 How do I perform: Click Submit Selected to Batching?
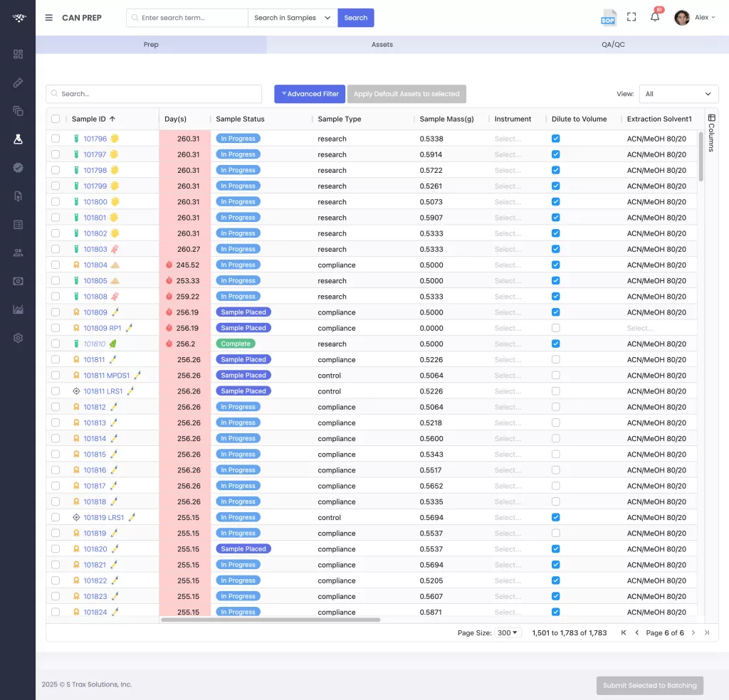(649, 685)
